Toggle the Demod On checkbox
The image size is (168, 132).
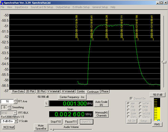(131, 98)
